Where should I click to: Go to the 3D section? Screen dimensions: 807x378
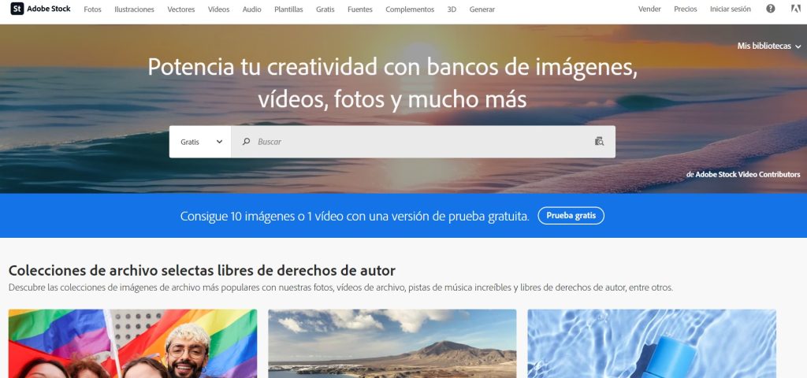coord(452,9)
